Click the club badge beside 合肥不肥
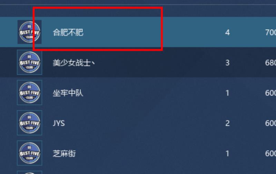 tap(30, 32)
